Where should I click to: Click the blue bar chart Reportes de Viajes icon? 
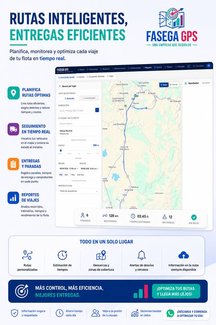[x=13, y=198]
